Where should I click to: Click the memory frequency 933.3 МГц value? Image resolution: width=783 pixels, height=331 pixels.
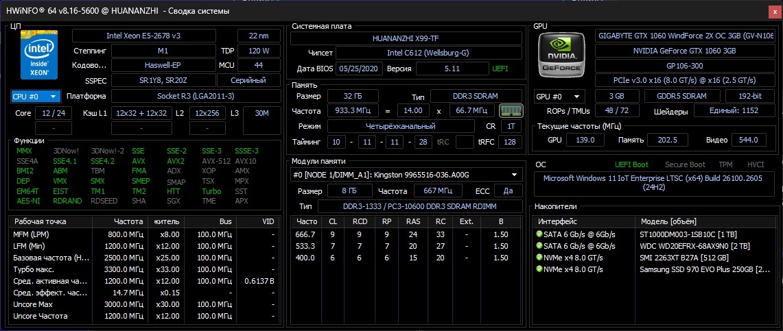pyautogui.click(x=353, y=110)
